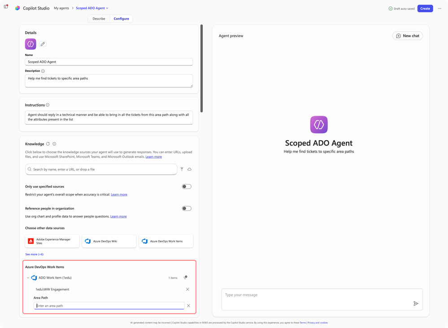Toggle Only use specified sources
This screenshot has width=448, height=328.
[x=187, y=187]
